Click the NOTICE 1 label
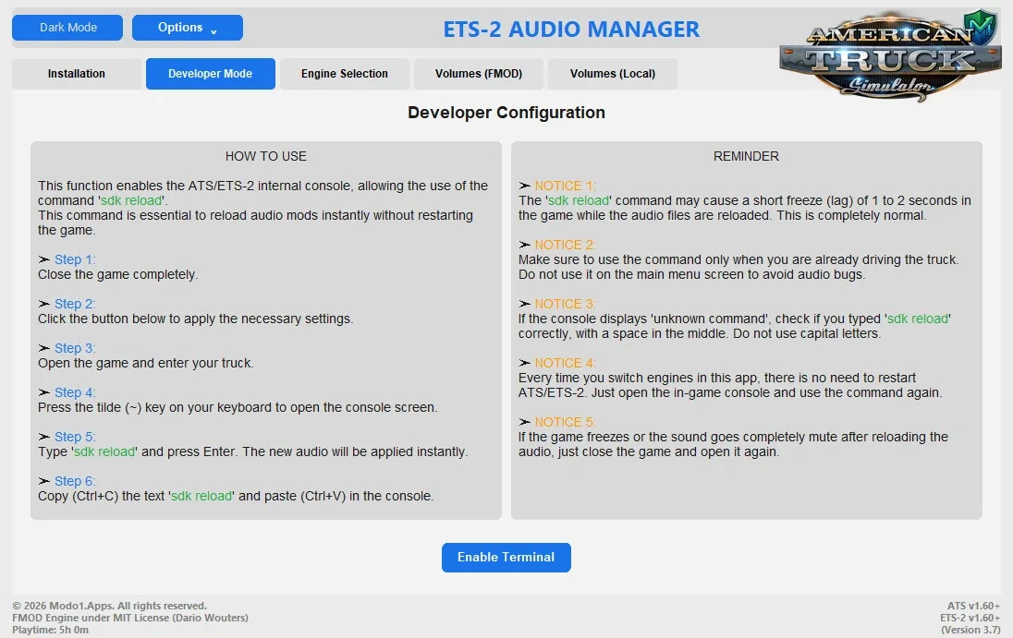The width and height of the screenshot is (1013, 638). pyautogui.click(x=566, y=186)
